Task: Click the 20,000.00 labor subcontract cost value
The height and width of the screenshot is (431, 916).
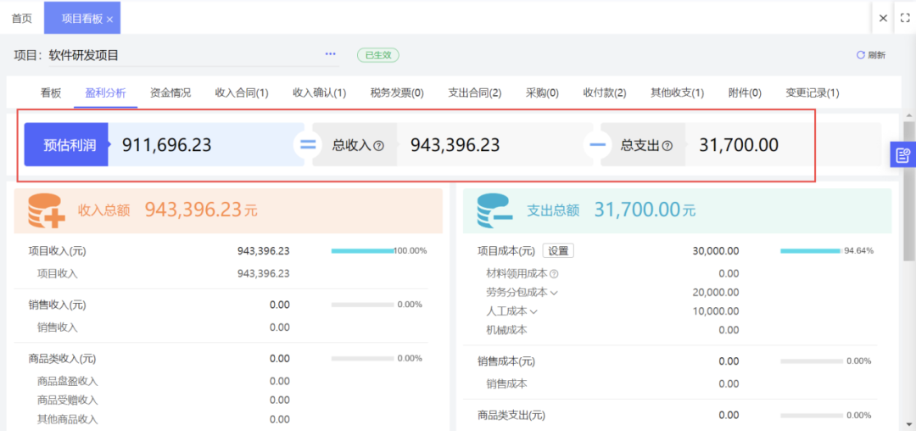Action: tap(716, 293)
